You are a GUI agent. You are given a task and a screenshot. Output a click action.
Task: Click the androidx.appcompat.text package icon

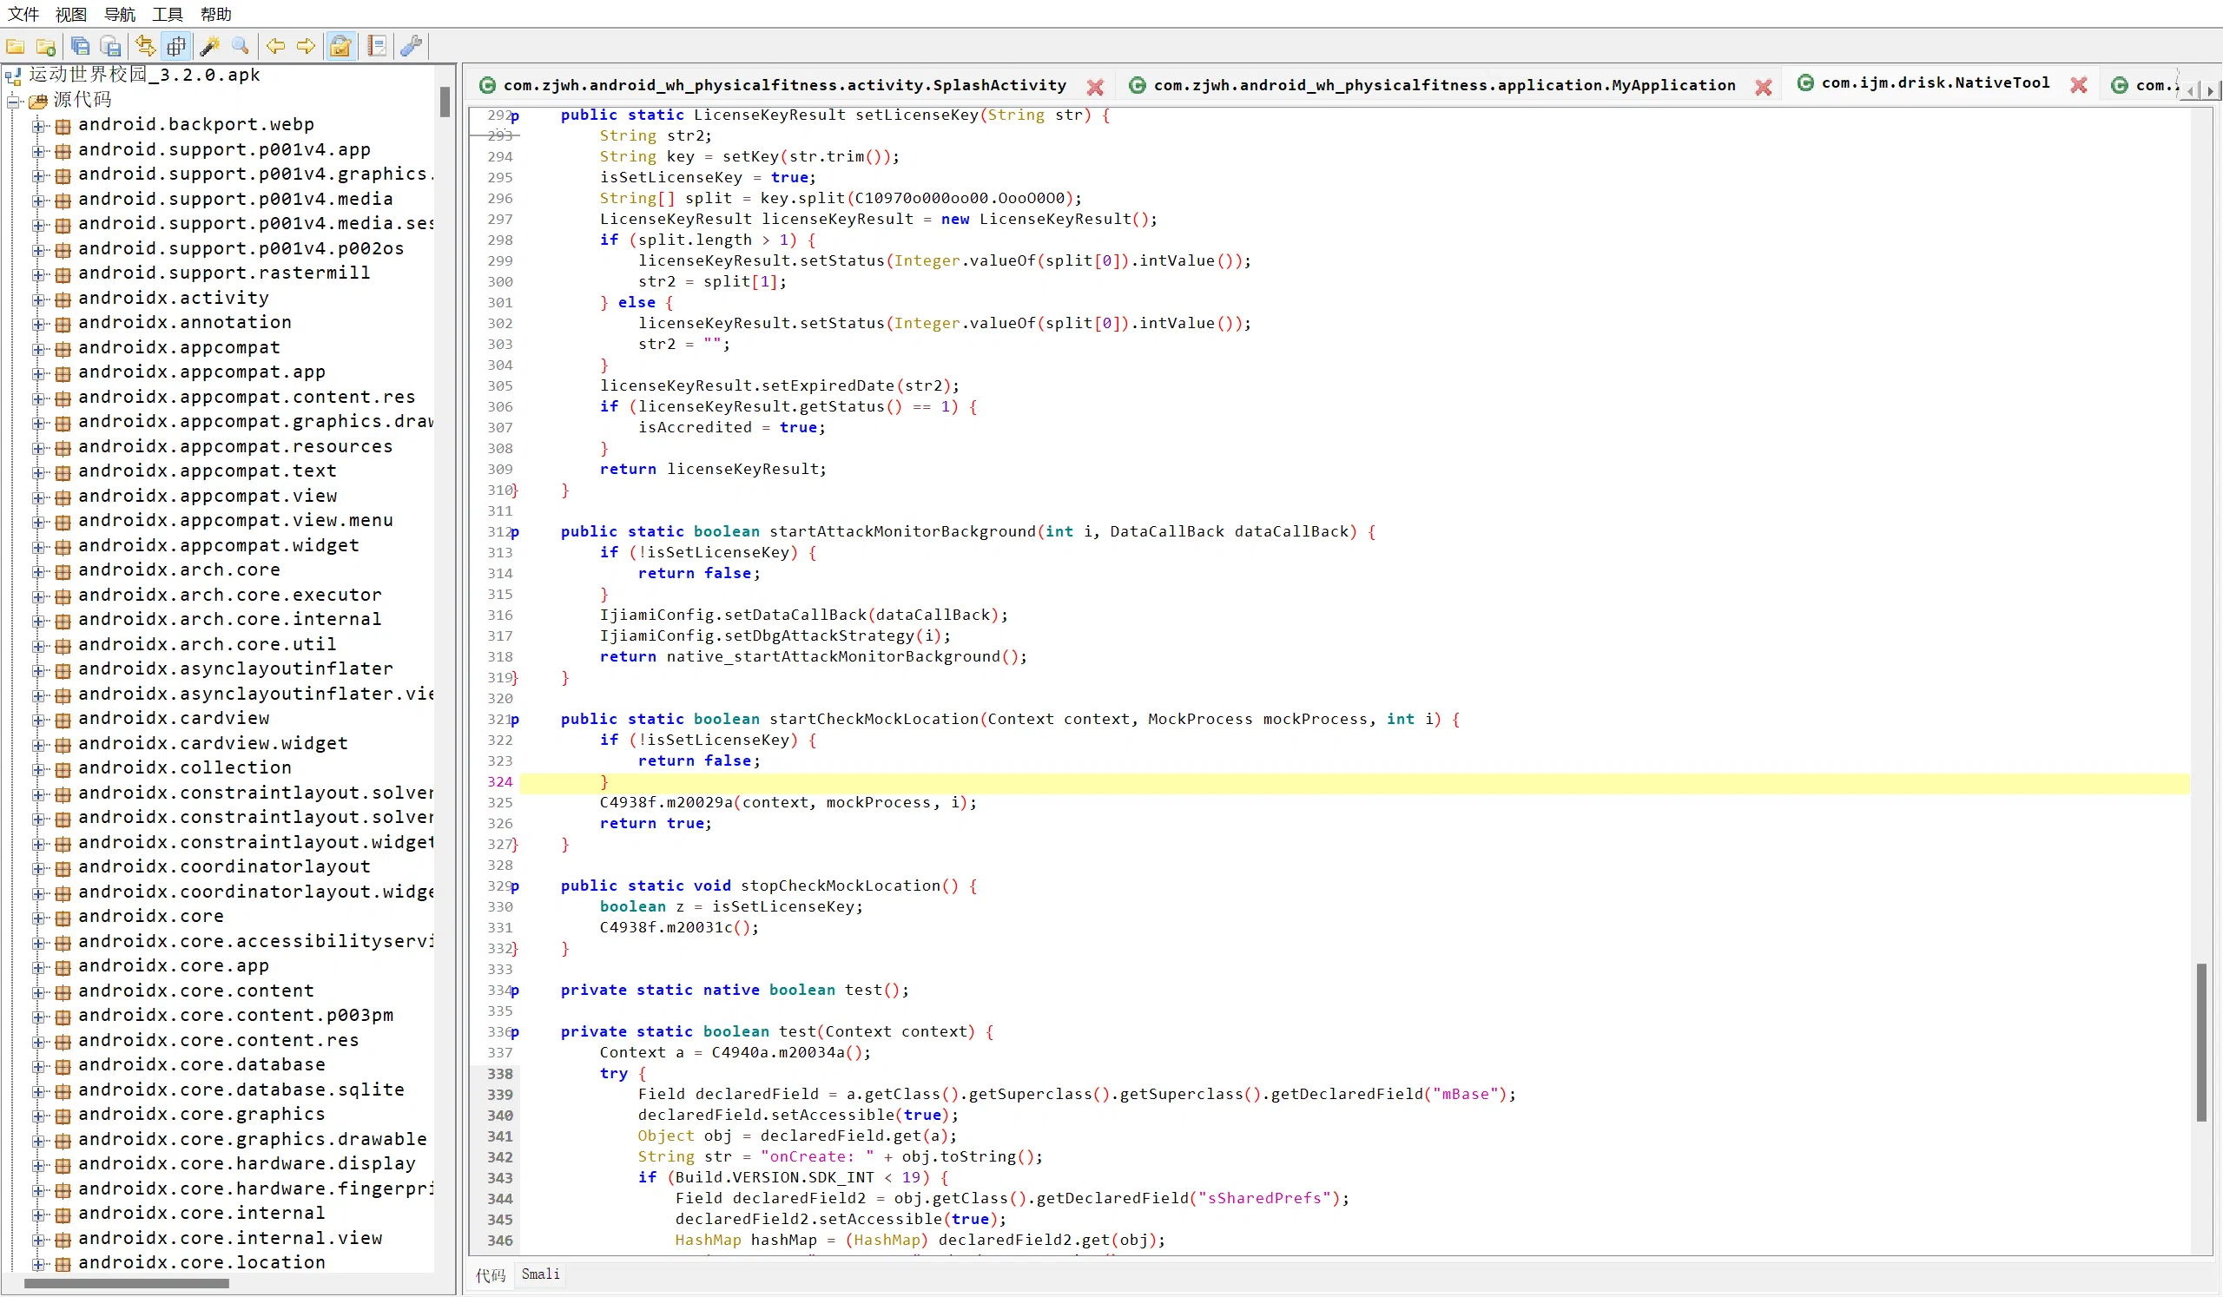pos(63,472)
